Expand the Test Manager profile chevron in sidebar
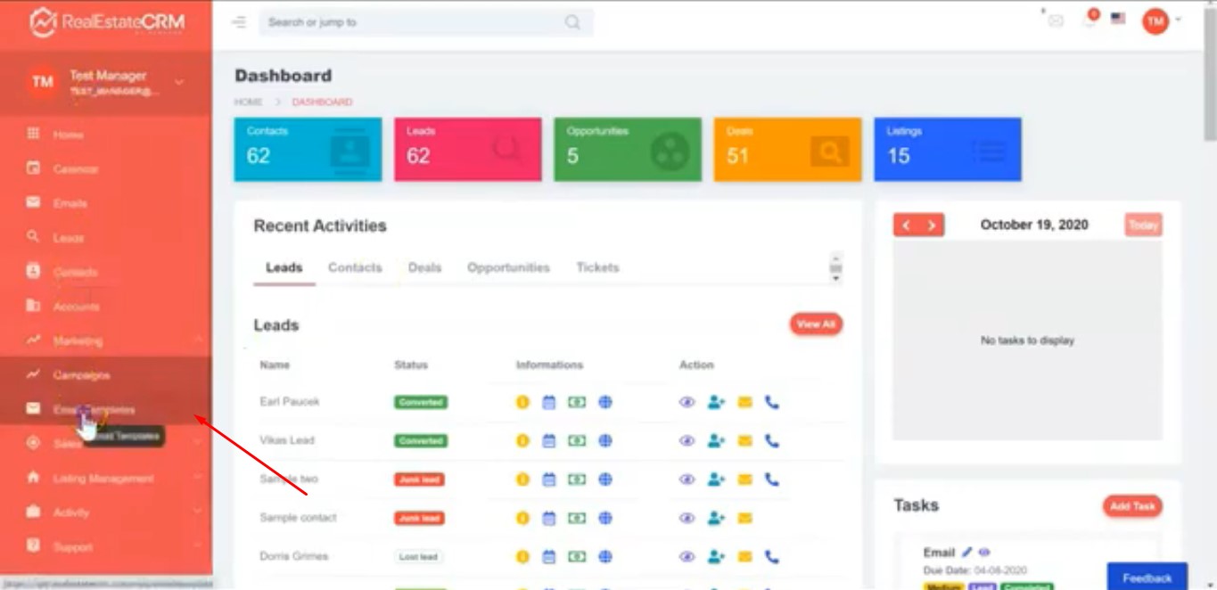Image resolution: width=1217 pixels, height=590 pixels. (x=179, y=82)
